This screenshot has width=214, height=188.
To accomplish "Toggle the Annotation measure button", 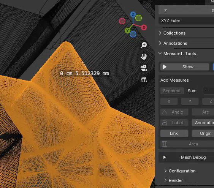I will (x=203, y=123).
